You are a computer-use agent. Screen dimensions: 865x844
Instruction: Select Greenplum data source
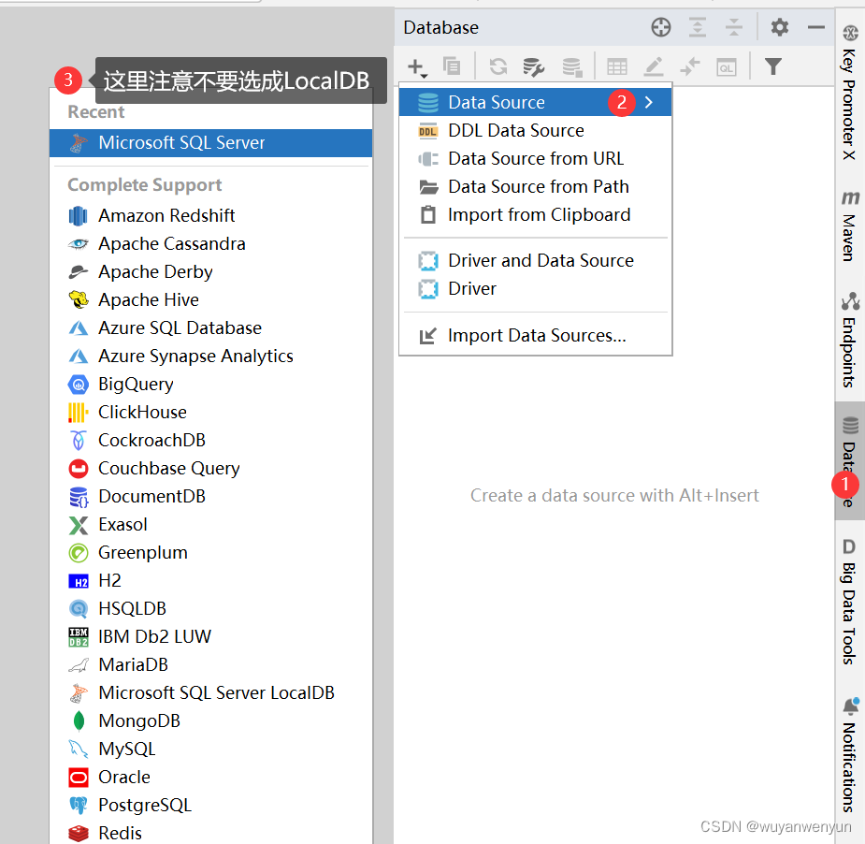point(210,553)
